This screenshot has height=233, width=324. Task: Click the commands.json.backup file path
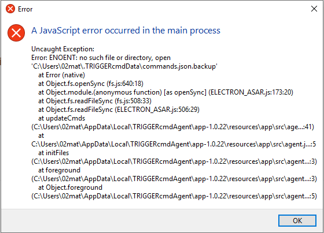click(124, 66)
